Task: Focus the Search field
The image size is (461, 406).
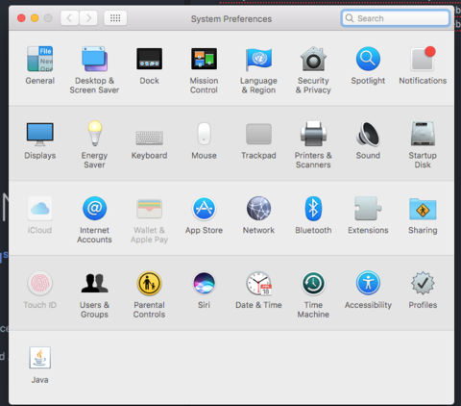Action: (x=396, y=18)
